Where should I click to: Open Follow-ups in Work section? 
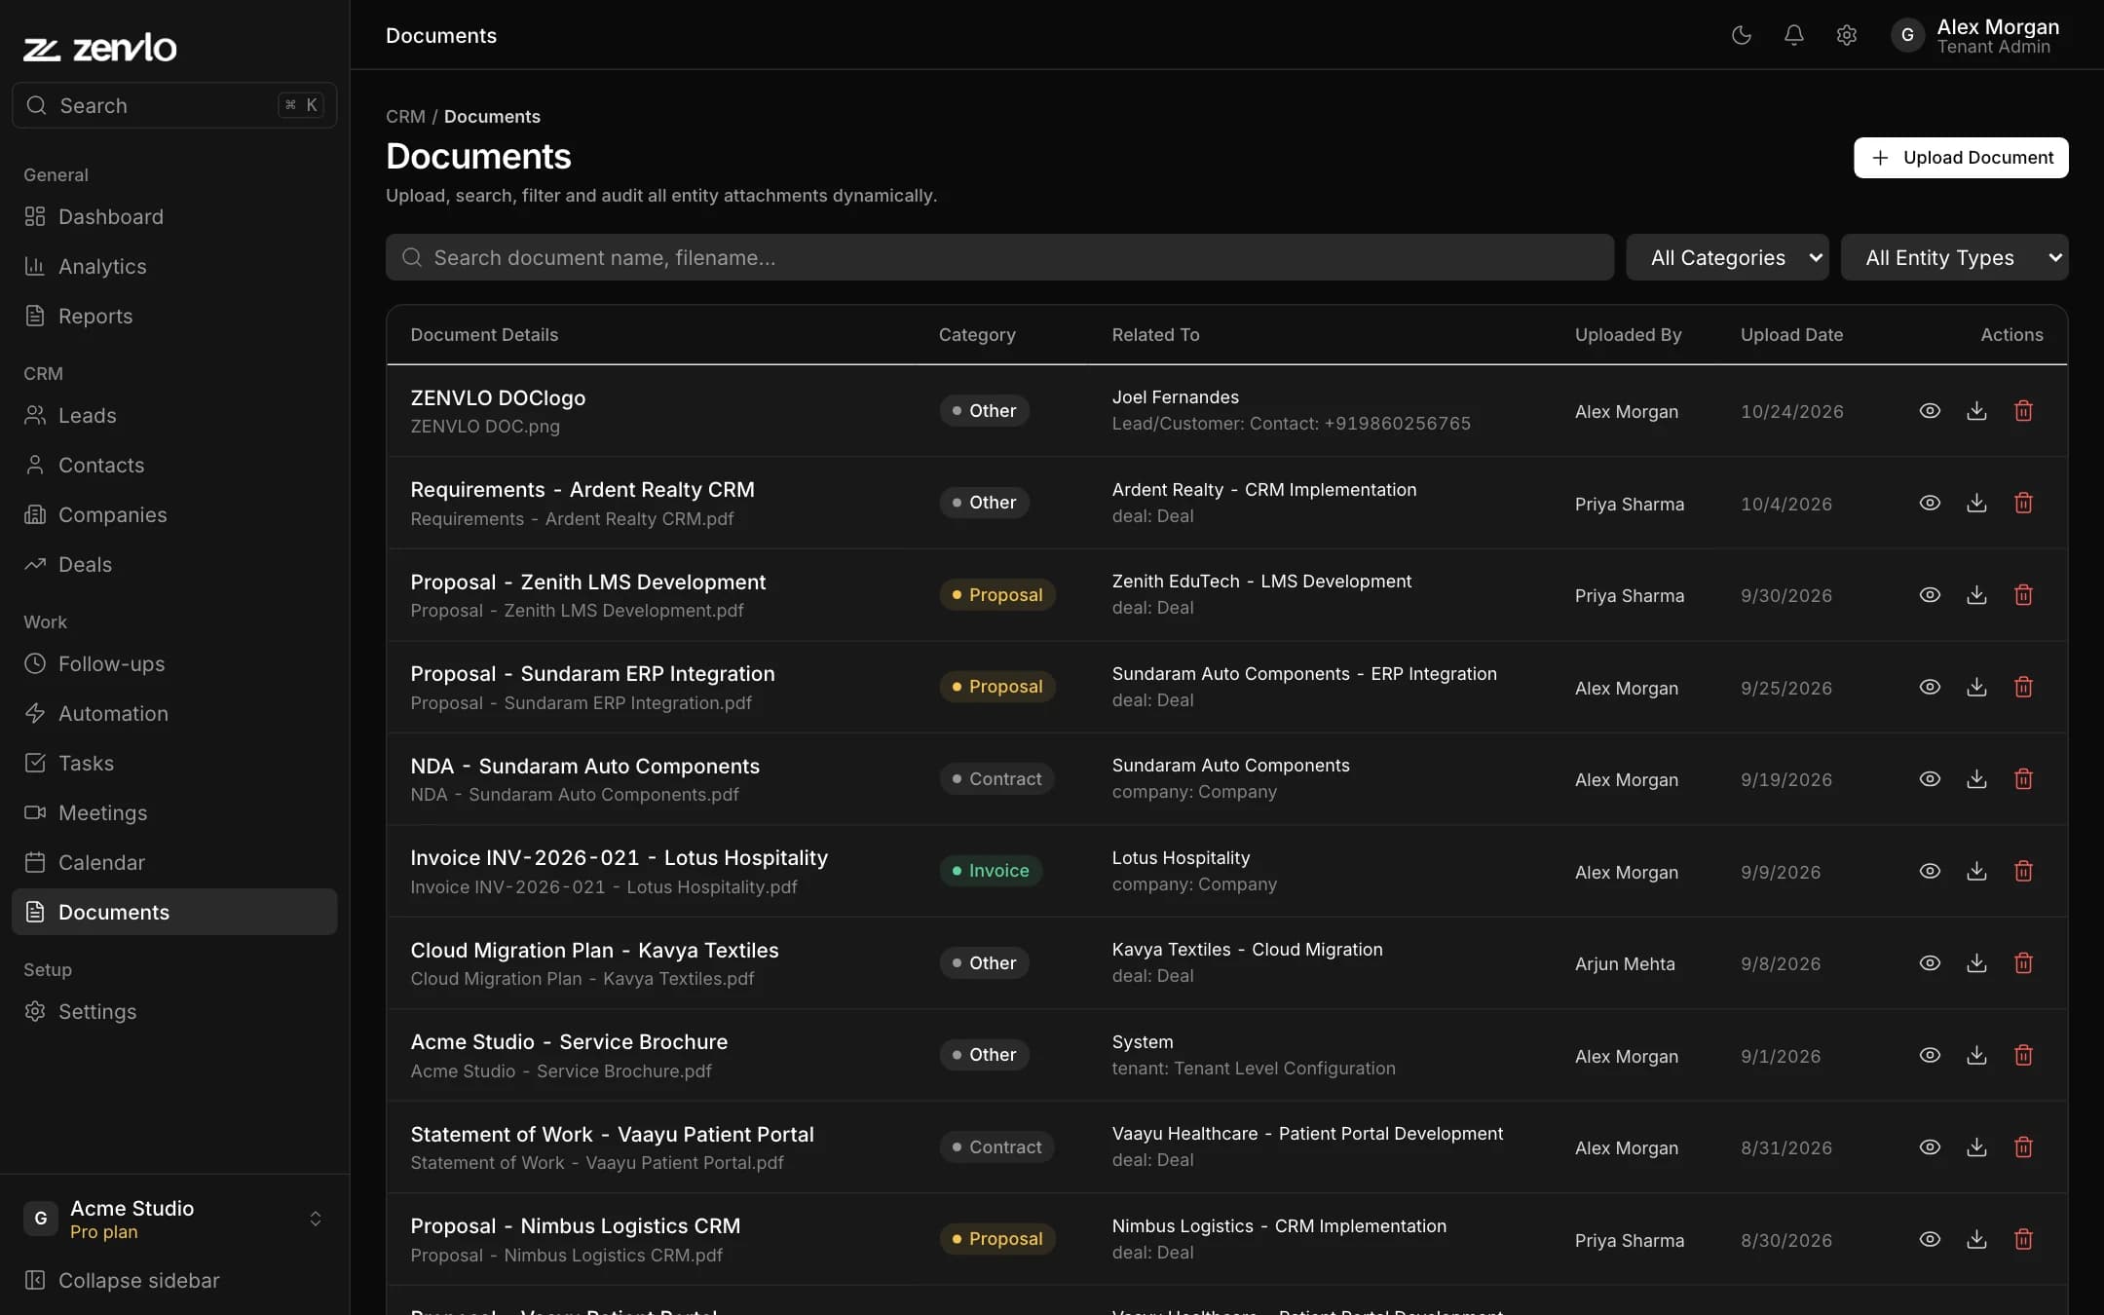coord(174,663)
